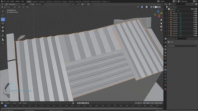
Task: Select the Add Cube tool
Action: (x=3, y=44)
